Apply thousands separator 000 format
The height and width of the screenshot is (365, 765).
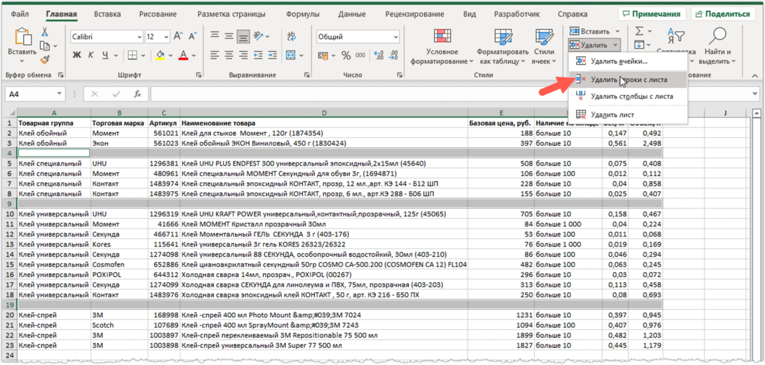point(360,55)
